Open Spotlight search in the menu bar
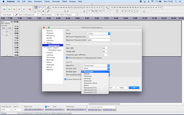The image size is (184, 115). pyautogui.click(x=176, y=1)
